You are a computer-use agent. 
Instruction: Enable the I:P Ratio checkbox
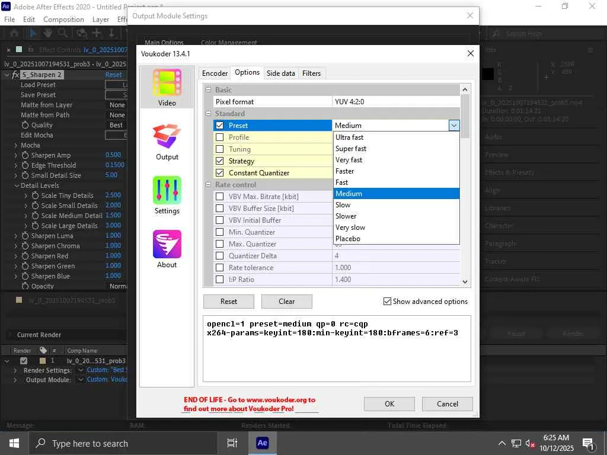219,280
